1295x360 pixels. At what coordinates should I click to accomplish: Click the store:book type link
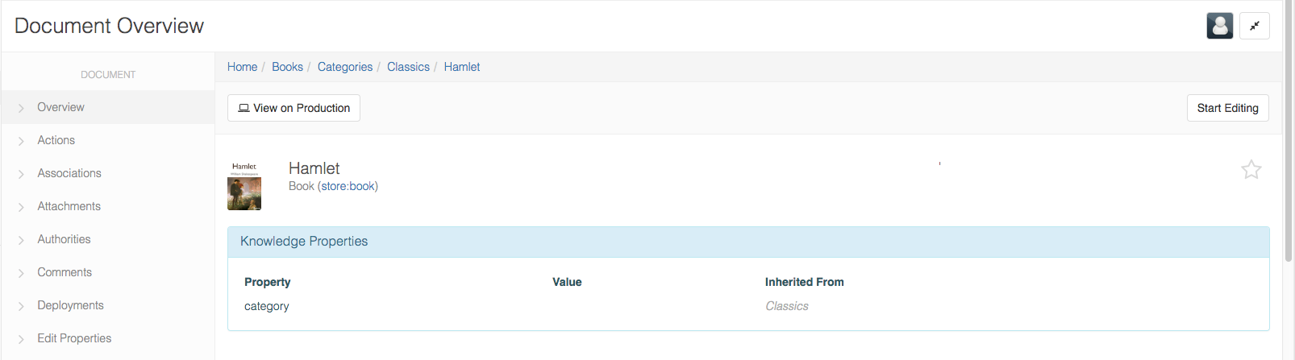[348, 186]
